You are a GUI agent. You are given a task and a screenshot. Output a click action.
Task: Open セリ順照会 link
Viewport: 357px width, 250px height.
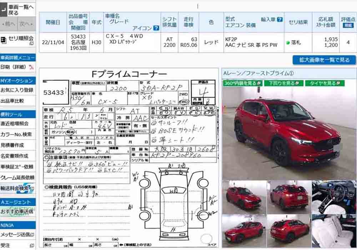(21, 38)
